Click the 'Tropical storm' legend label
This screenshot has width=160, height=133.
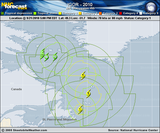click(47, 13)
